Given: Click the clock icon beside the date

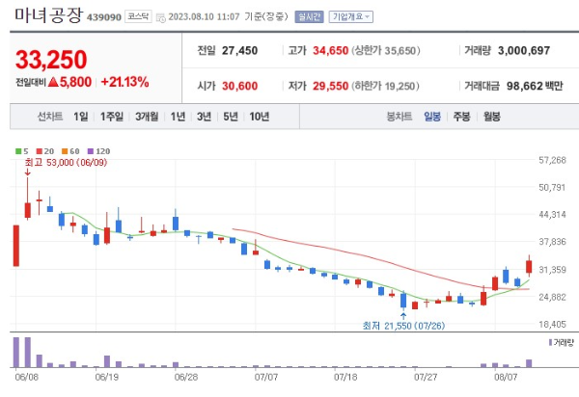Looking at the screenshot, I should tap(160, 17).
